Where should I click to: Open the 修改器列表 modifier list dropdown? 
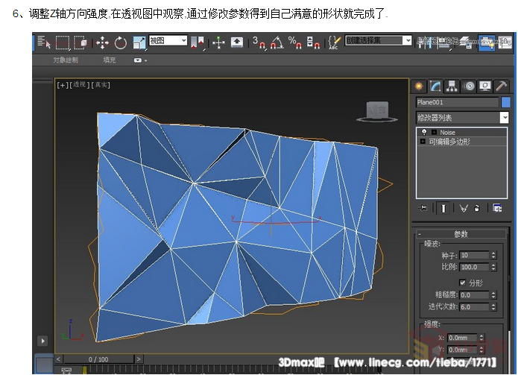(504, 117)
